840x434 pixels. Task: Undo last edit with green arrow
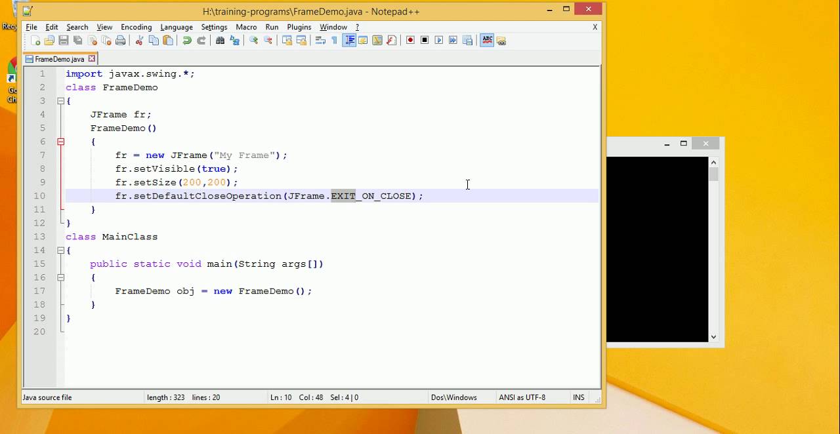coord(187,41)
